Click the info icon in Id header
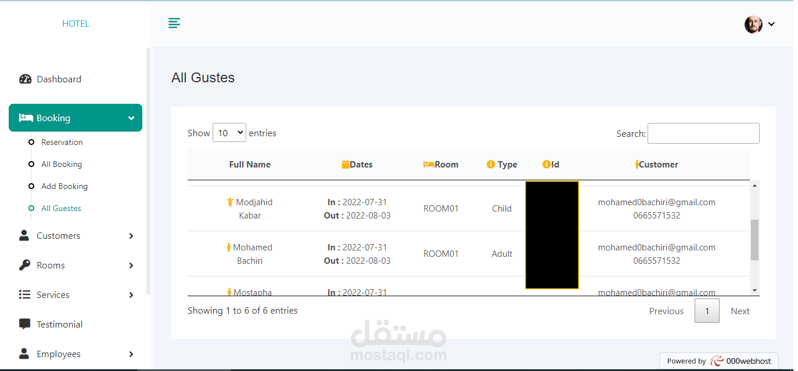Viewport: 798px width, 371px height. [547, 165]
